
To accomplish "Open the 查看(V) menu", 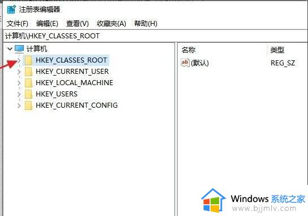I will point(78,24).
